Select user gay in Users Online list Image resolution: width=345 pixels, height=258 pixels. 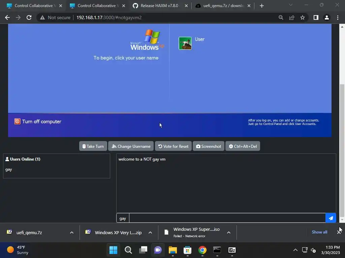8,169
